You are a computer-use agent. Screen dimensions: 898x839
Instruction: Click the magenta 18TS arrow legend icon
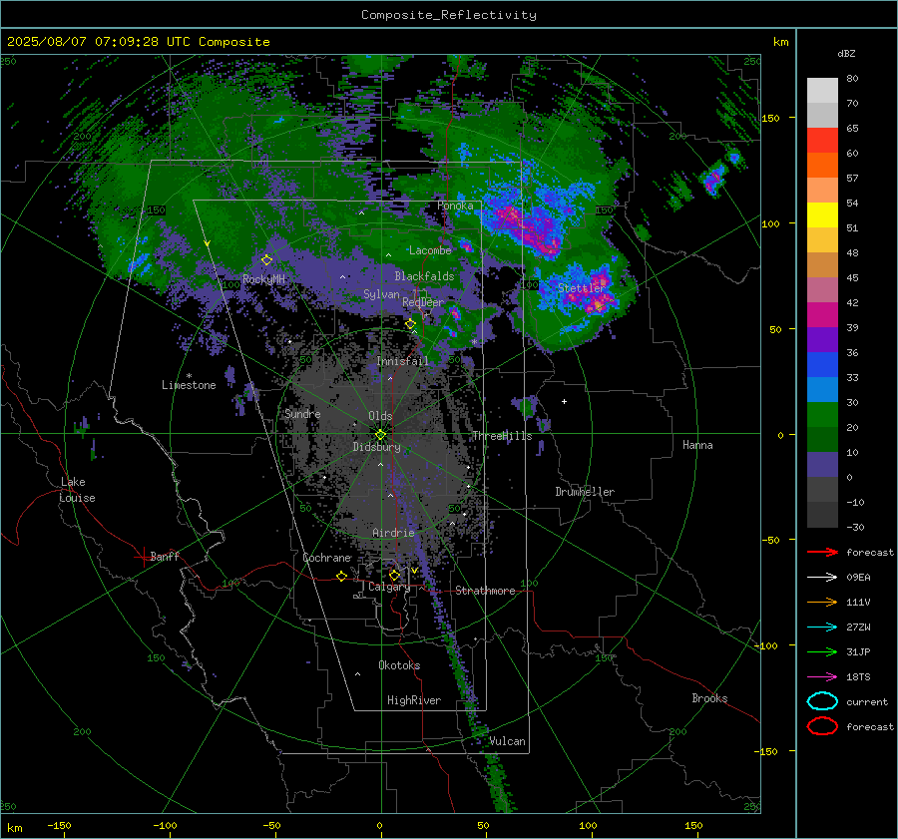pos(822,677)
